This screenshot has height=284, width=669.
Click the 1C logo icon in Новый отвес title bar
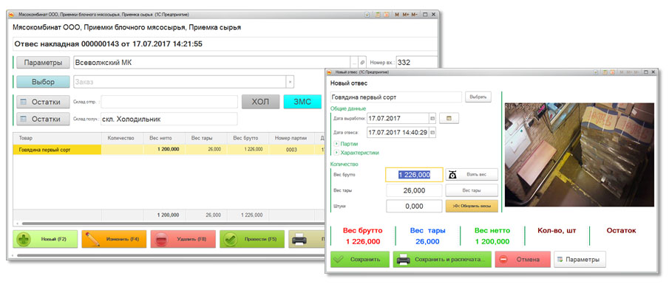tap(330, 73)
